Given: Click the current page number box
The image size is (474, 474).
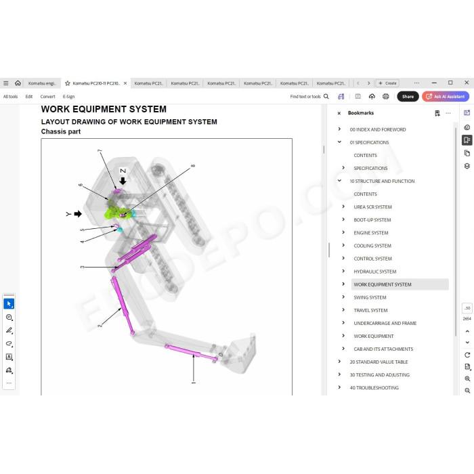Looking at the screenshot, I should coord(467,308).
